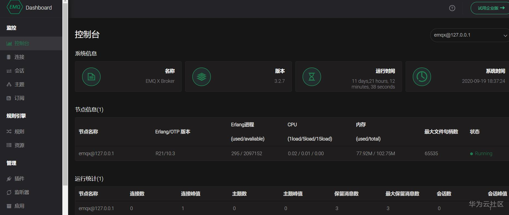Click the hourglass icon on the 运行时间 card
Image resolution: width=509 pixels, height=215 pixels.
pos(312,77)
